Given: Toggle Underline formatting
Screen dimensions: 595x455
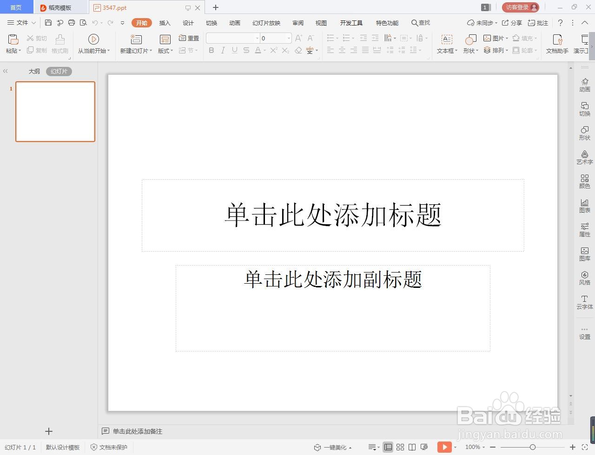Looking at the screenshot, I should click(235, 50).
